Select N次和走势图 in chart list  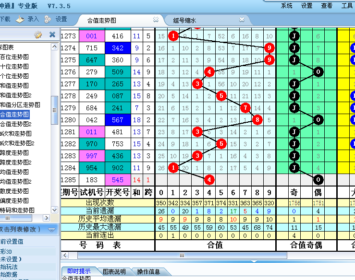(x=16, y=134)
